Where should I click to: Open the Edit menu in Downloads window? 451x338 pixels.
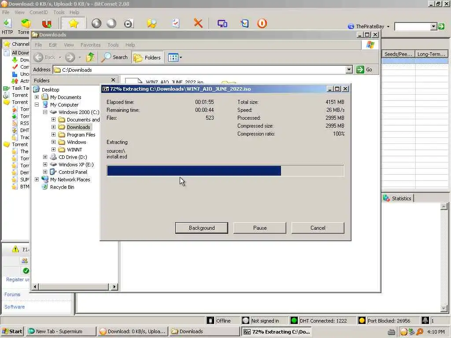click(53, 45)
